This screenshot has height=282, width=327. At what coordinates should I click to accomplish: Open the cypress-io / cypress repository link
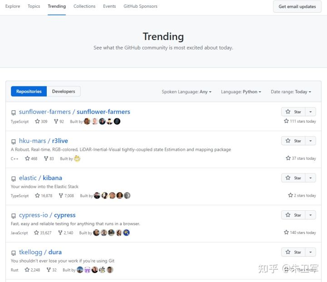(47, 215)
